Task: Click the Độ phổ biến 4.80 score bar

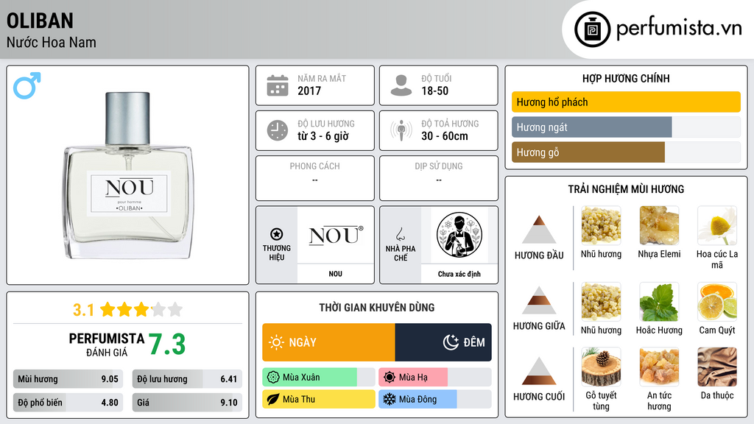Action: (x=68, y=403)
